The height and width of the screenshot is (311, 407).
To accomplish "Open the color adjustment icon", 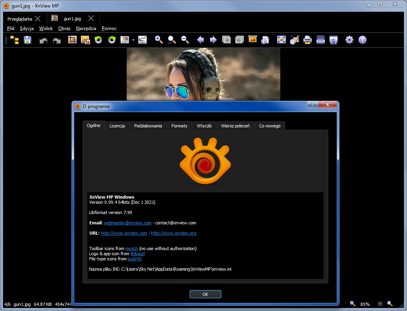I will 125,40.
